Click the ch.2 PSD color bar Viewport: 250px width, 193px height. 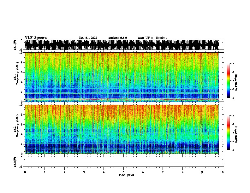[228, 133]
